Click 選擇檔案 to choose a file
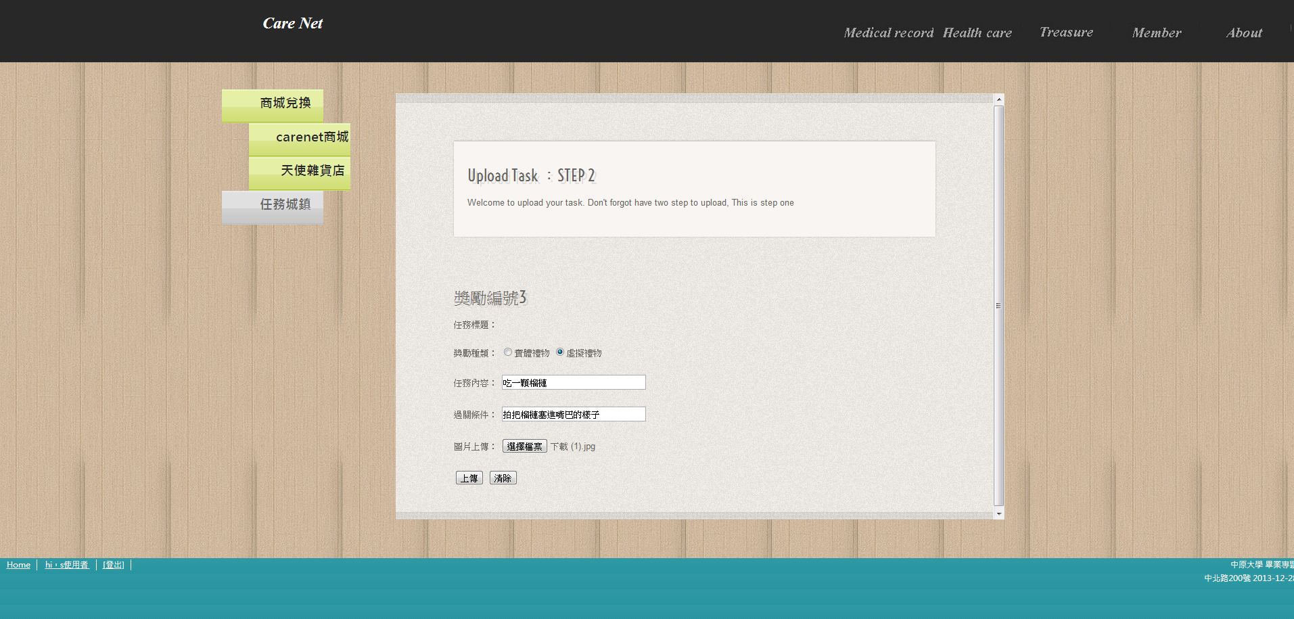 pos(524,446)
